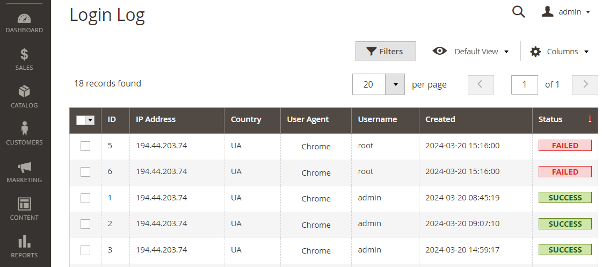
Task: Sort by Username column header
Action: tap(385, 121)
